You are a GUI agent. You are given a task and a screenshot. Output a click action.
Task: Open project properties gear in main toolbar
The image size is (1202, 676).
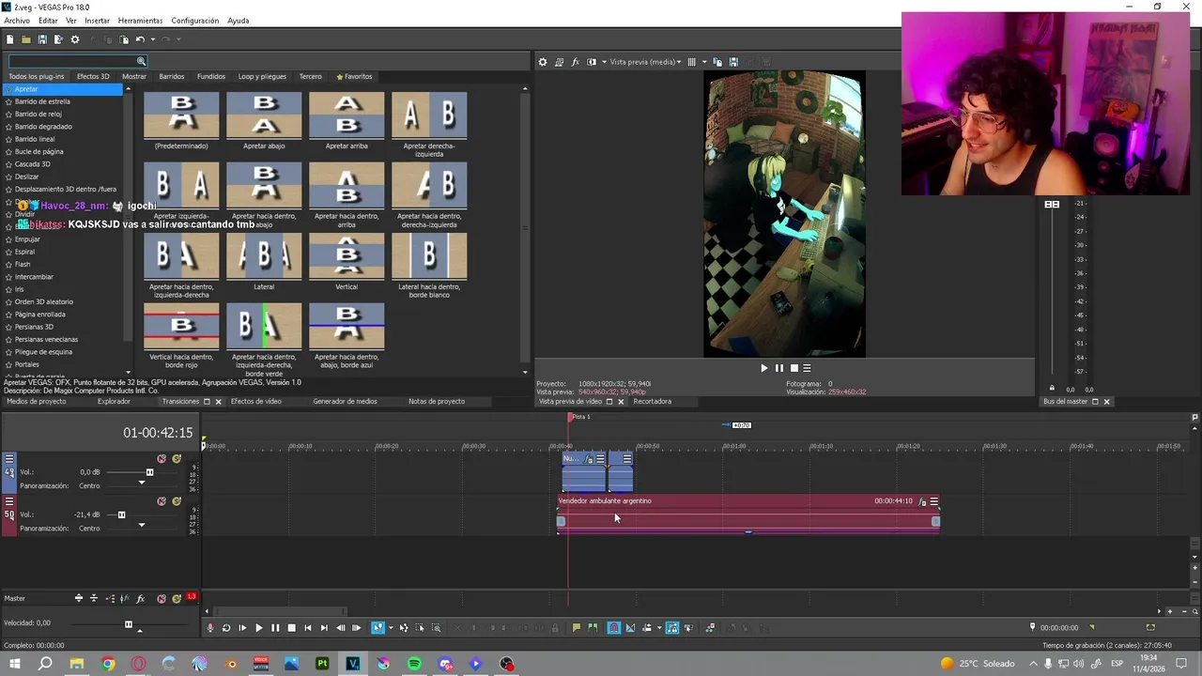75,39
